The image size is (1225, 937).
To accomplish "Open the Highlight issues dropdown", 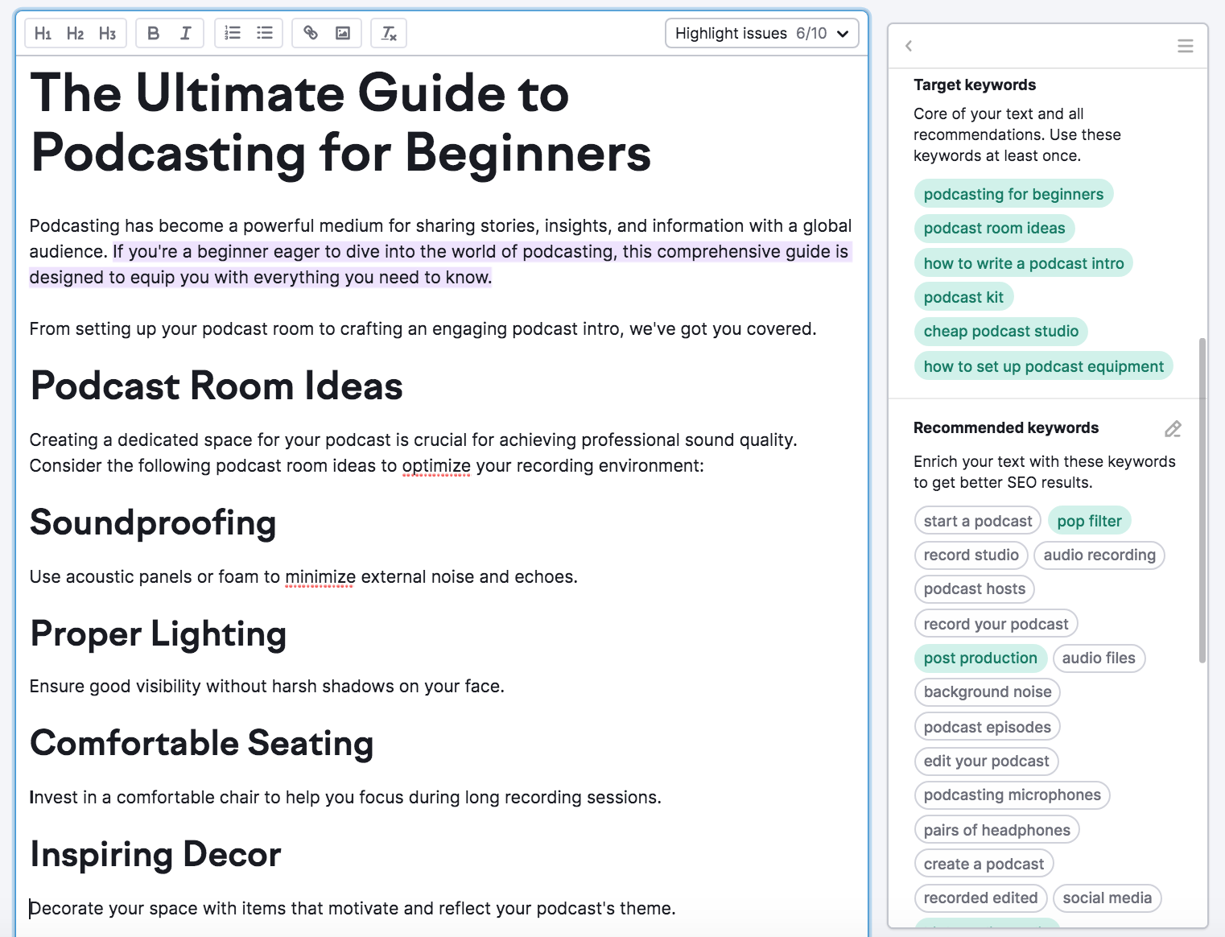I will 761,33.
